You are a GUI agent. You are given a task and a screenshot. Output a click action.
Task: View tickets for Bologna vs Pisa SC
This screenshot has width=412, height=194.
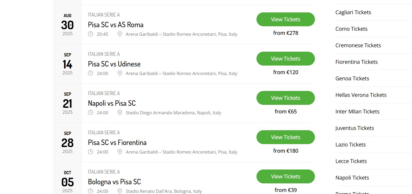point(286,176)
